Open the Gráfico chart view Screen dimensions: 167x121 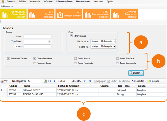pos(154,81)
